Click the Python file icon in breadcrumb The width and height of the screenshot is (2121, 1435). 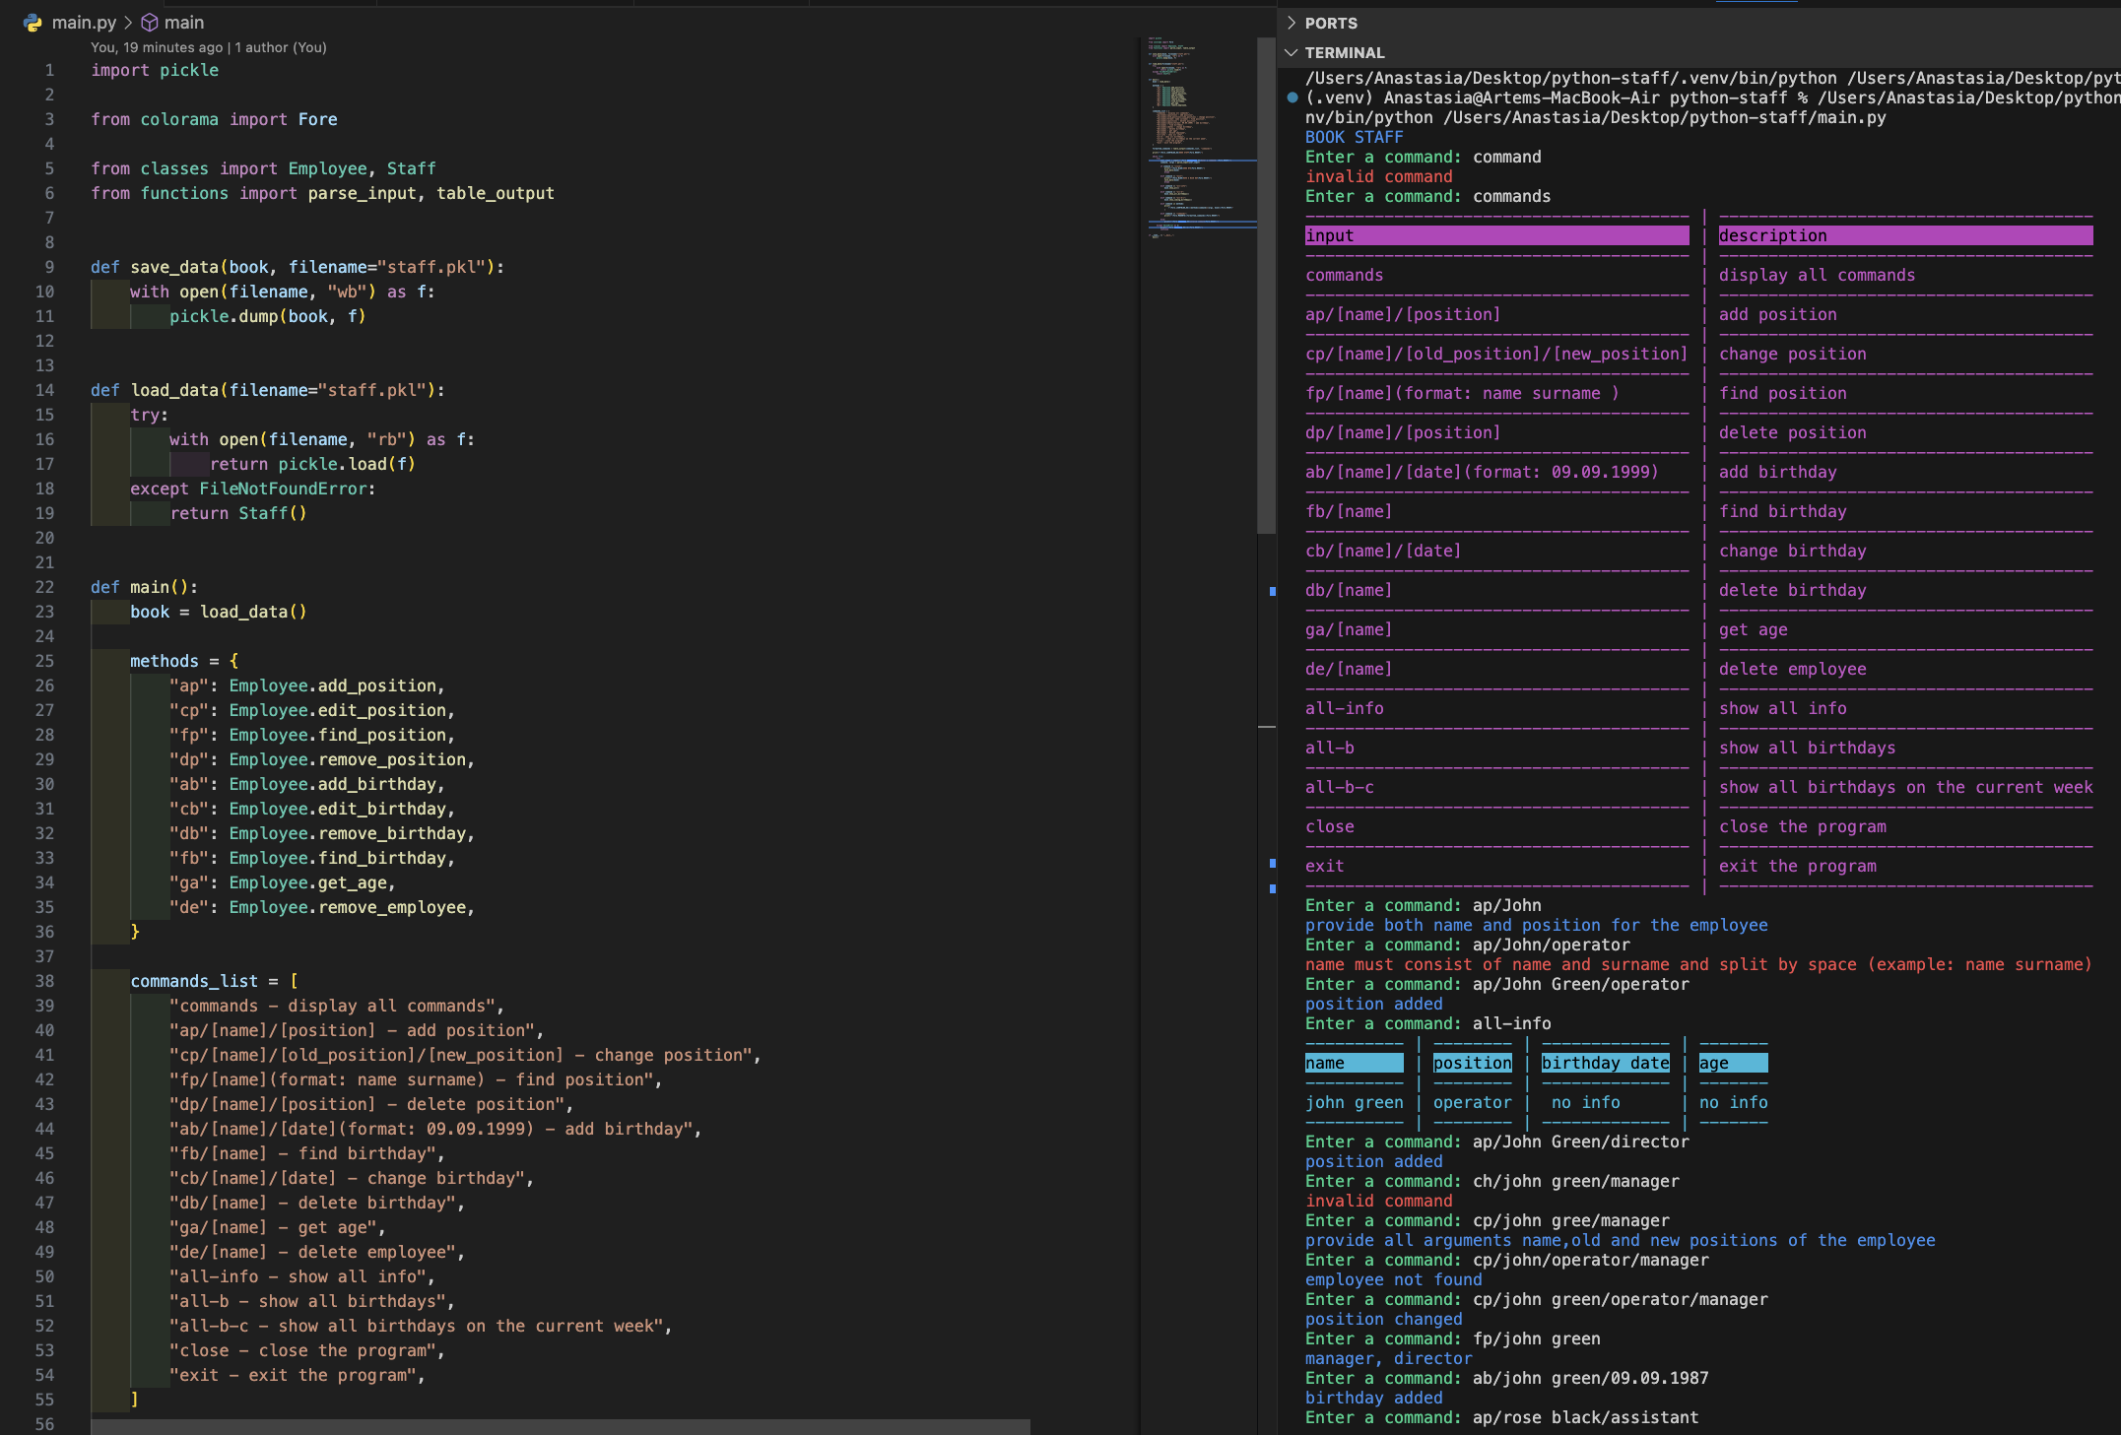click(33, 22)
